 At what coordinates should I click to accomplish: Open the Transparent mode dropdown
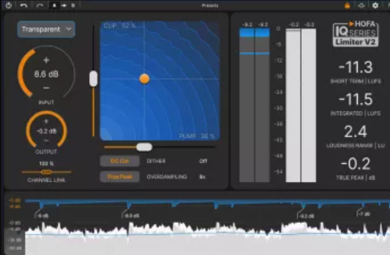coord(46,29)
